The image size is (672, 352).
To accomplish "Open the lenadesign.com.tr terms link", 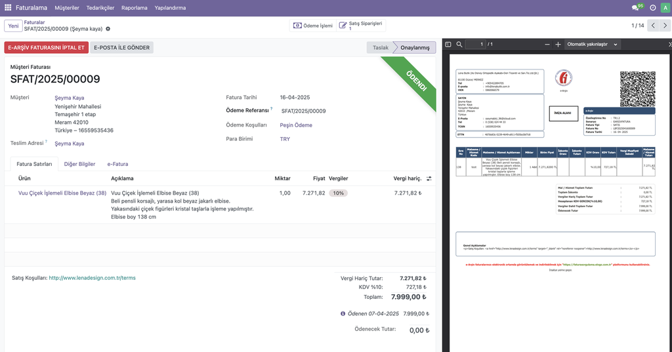I will click(92, 278).
